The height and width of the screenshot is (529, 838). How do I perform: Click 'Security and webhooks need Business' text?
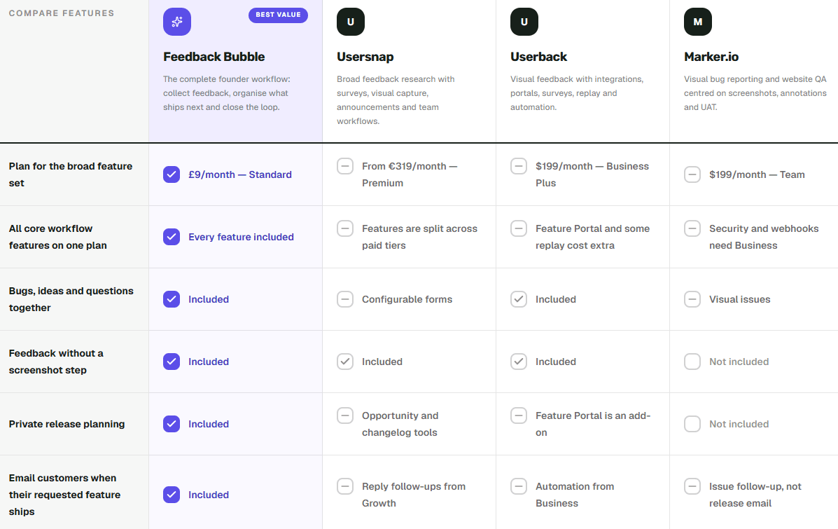[x=764, y=237]
